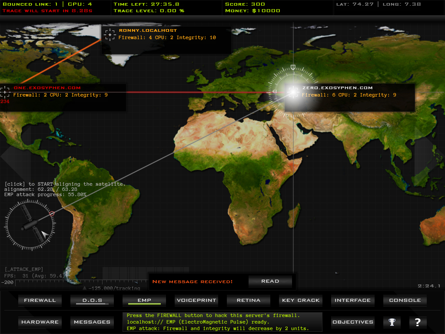Activate the EMP attack tool
This screenshot has width=445, height=334.
(x=144, y=301)
